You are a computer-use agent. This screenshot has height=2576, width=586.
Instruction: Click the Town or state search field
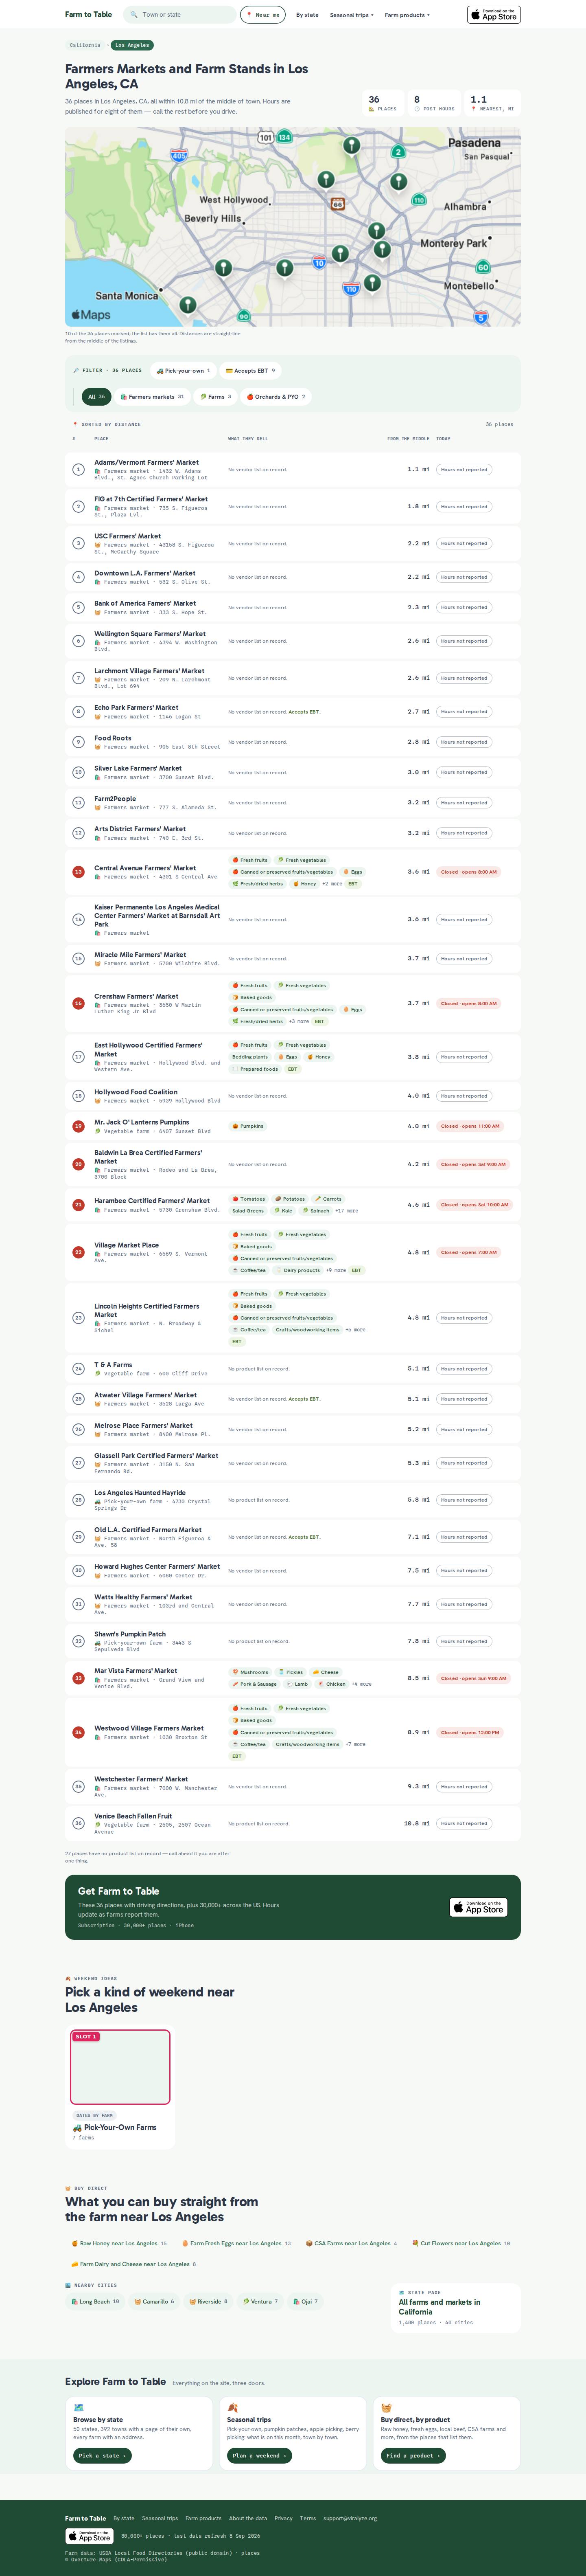[180, 15]
